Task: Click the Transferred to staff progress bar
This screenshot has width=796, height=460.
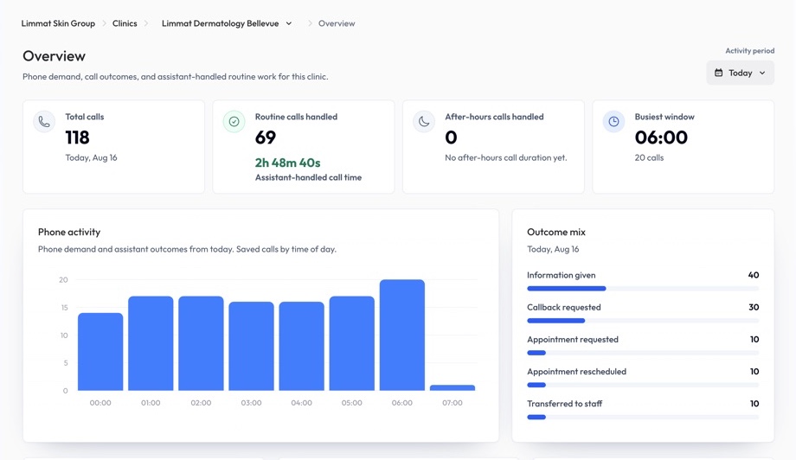Action: coord(643,417)
